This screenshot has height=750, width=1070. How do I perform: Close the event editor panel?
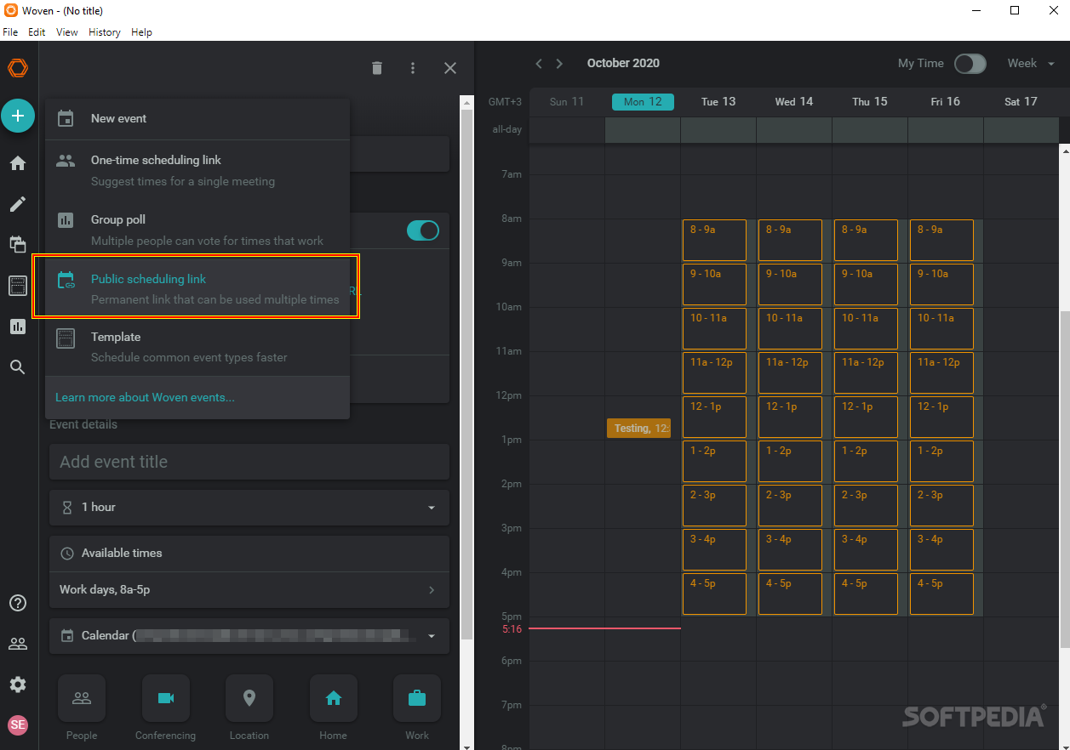(x=450, y=68)
